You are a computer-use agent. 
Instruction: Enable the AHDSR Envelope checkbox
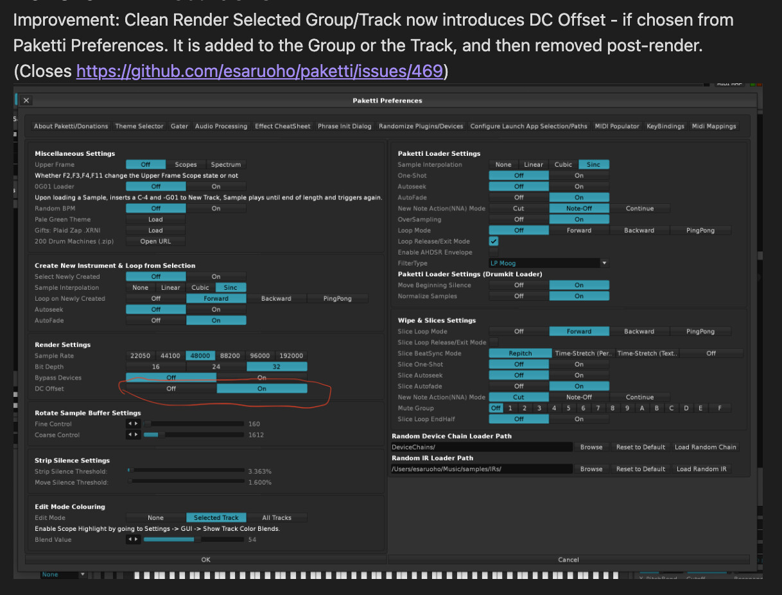click(x=494, y=252)
